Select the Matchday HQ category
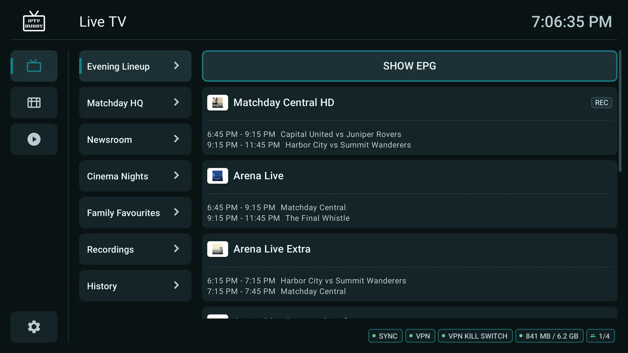The height and width of the screenshot is (353, 628). 135,103
